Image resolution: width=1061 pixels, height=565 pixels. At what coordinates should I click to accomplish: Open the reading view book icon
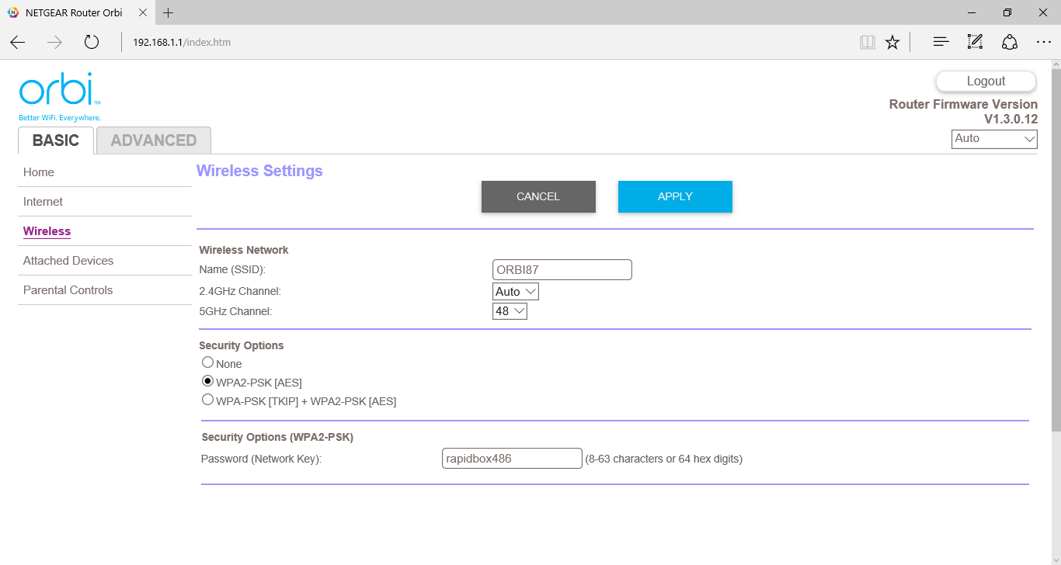click(867, 43)
